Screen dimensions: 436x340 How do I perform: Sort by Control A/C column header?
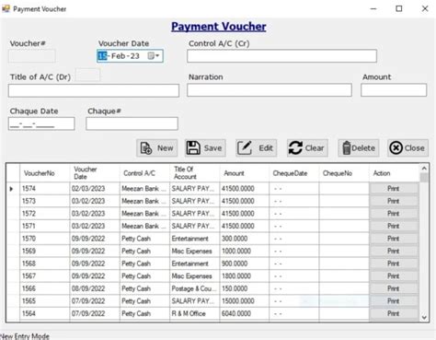[x=144, y=173]
